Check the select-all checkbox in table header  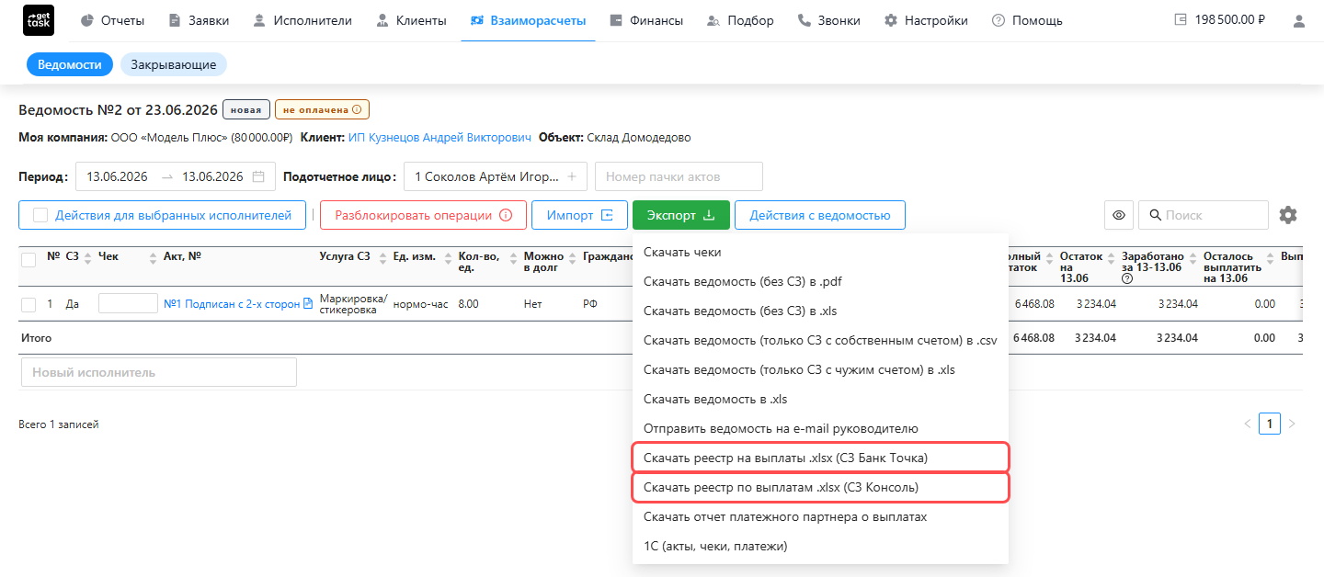[29, 260]
